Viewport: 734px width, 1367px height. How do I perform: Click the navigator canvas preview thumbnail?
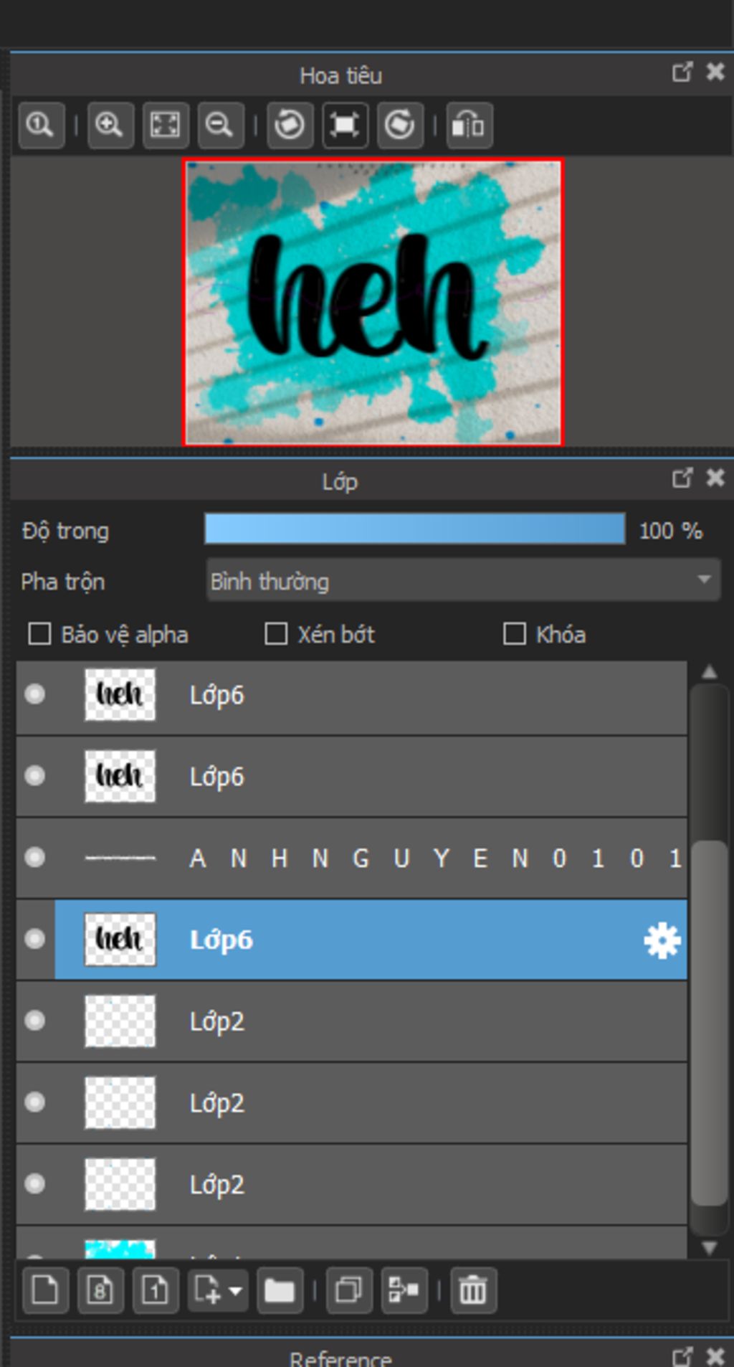373,302
